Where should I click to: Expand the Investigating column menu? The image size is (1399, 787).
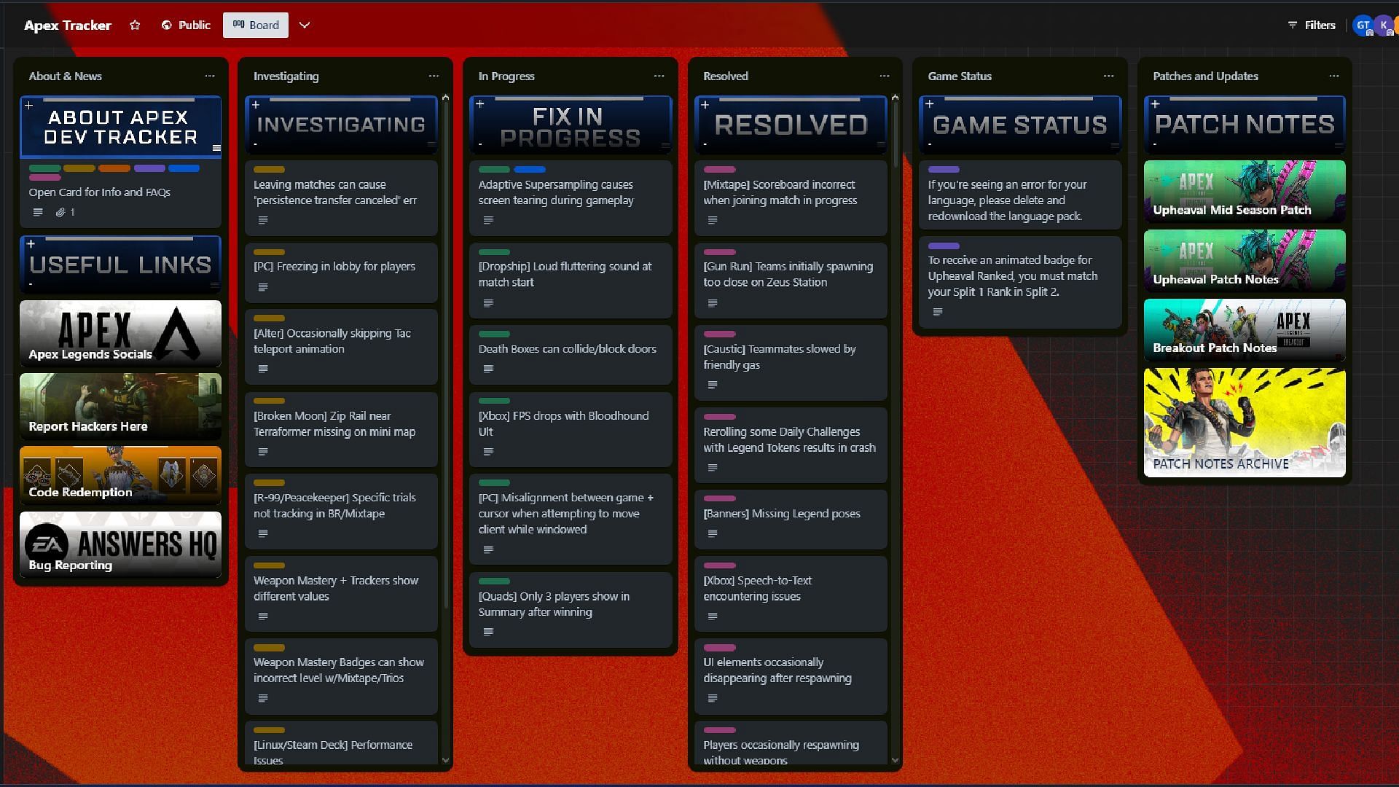(x=434, y=76)
